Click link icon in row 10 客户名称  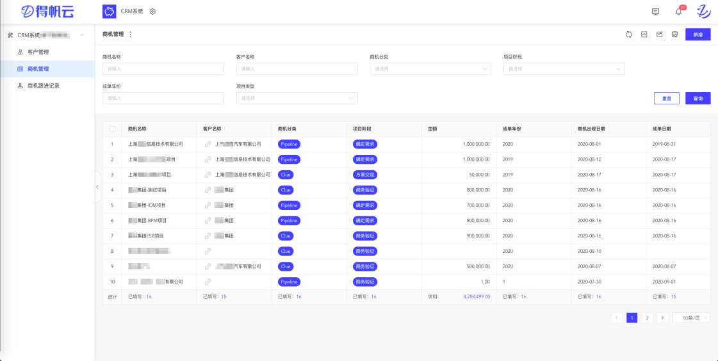click(x=208, y=282)
